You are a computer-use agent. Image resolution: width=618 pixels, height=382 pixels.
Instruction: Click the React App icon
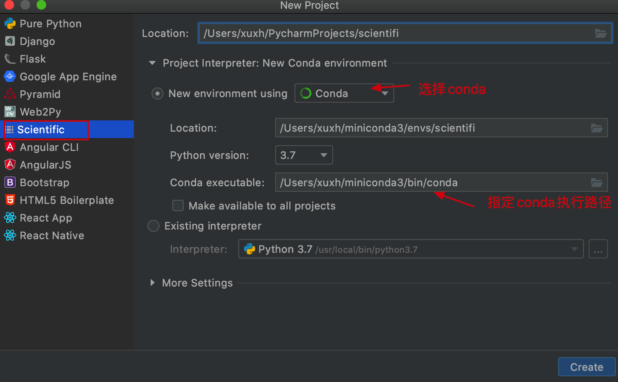click(x=10, y=217)
